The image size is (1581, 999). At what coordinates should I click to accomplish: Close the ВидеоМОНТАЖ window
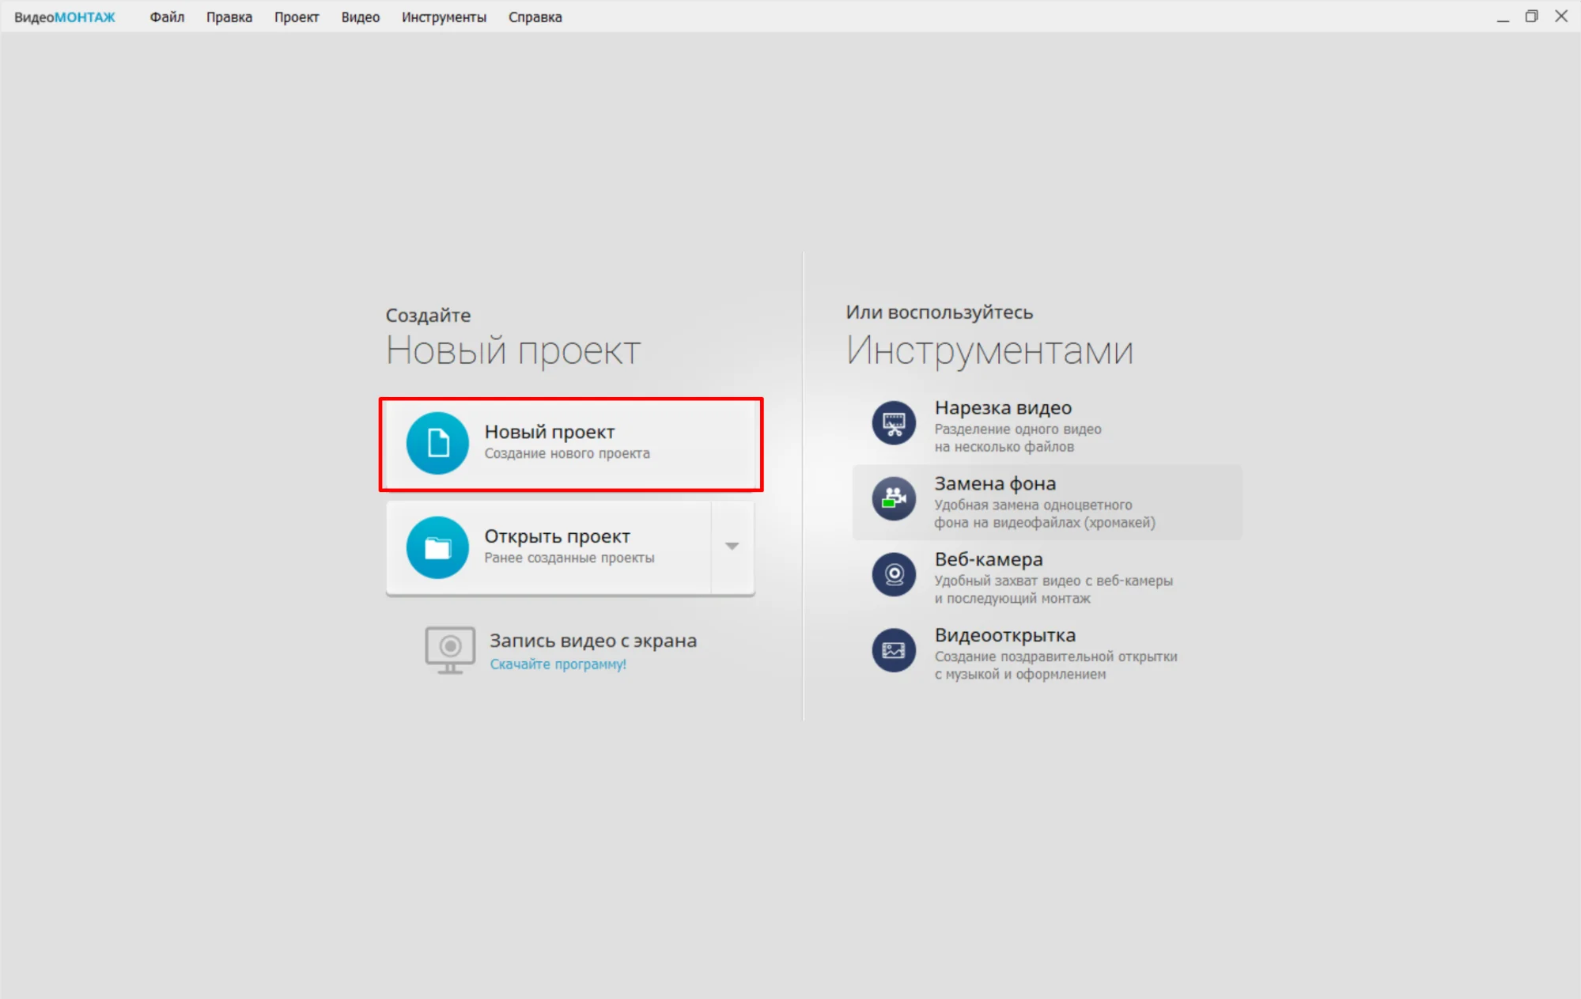[1561, 17]
